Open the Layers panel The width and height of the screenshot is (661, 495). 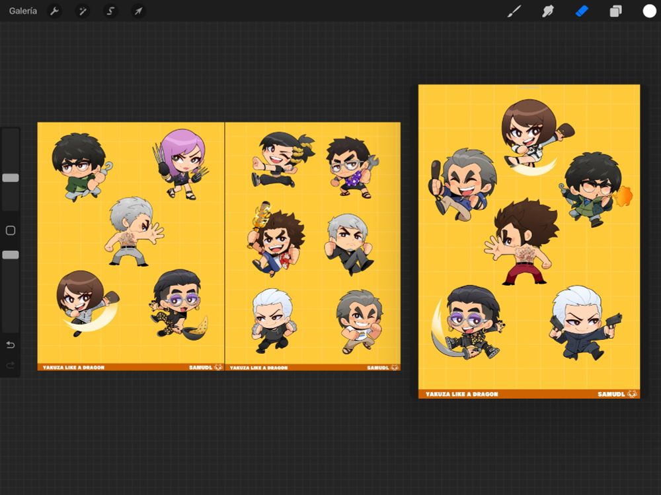point(615,11)
